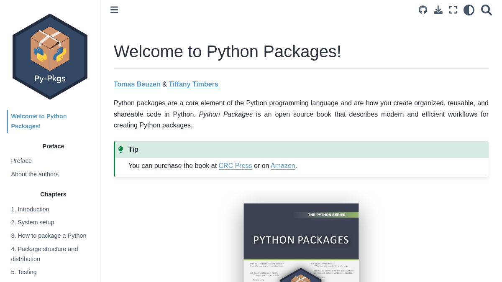Open the Preface page in sidebar
The height and width of the screenshot is (282, 502).
tap(21, 161)
